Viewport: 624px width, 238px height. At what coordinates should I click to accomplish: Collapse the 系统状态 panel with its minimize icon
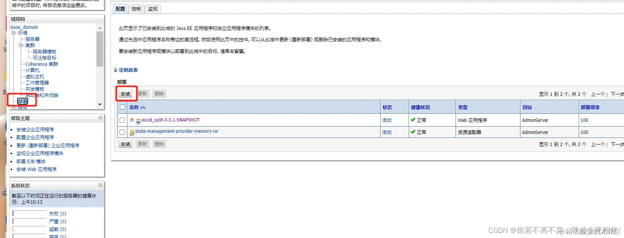pyautogui.click(x=100, y=185)
